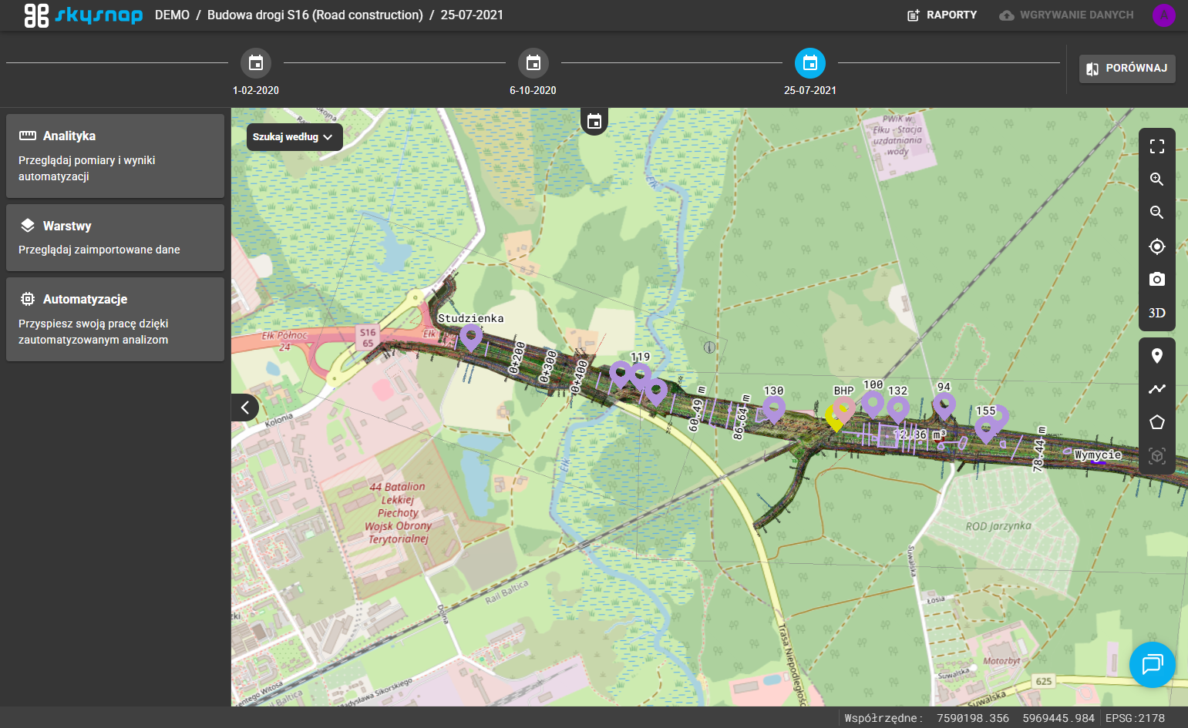Select map marker labeled 132
The width and height of the screenshot is (1188, 728).
pyautogui.click(x=897, y=409)
